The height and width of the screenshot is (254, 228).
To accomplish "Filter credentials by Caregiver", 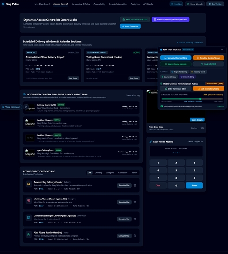I will (x=110, y=173).
